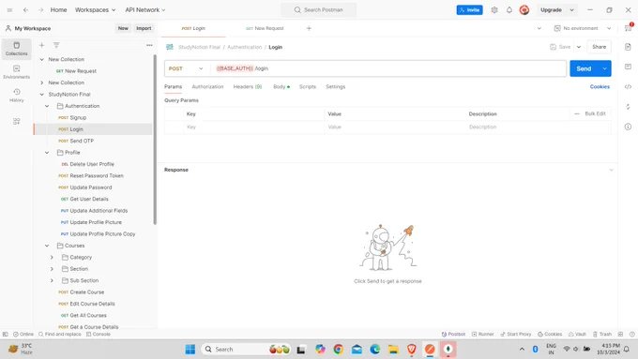638x359 pixels.
Task: Switch to the Scripts tab
Action: tap(308, 86)
